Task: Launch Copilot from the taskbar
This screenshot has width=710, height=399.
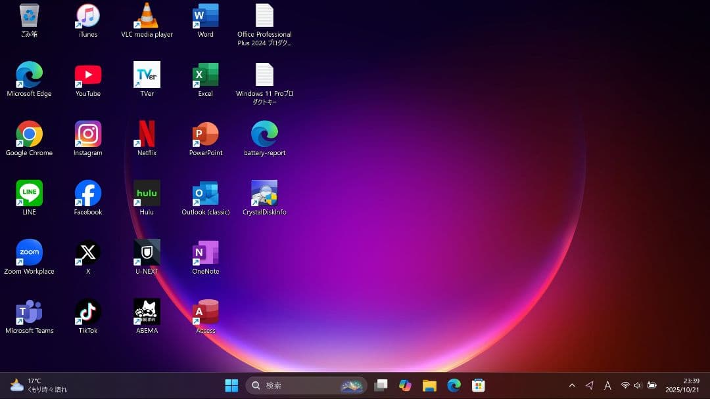Action: [x=405, y=385]
